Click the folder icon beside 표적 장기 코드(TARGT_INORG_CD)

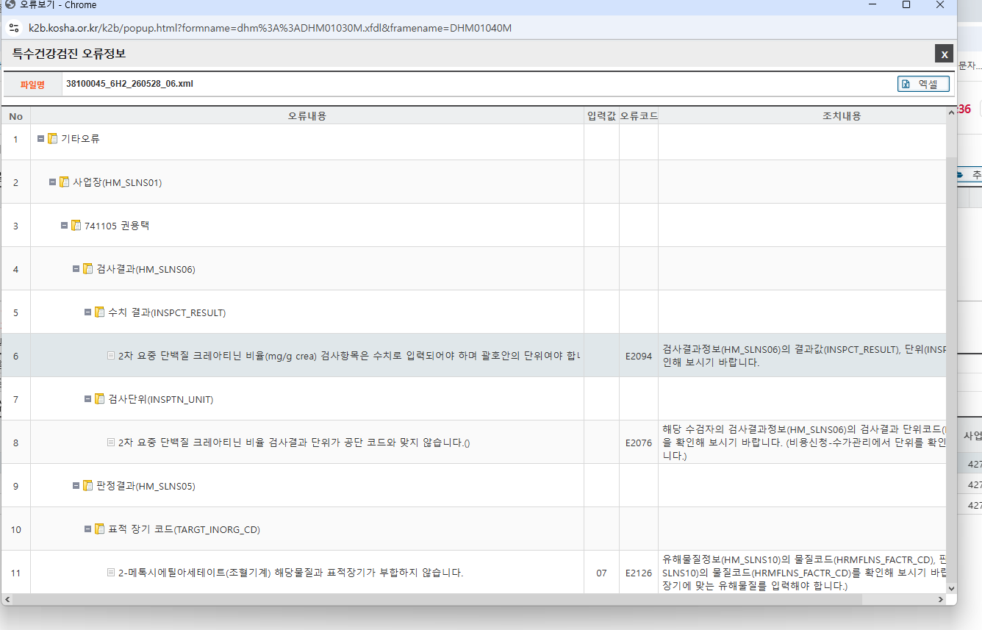(x=99, y=529)
